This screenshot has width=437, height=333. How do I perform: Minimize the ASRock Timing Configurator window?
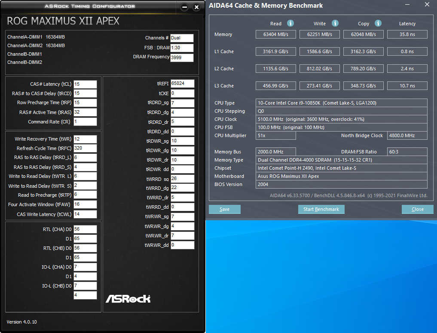pos(184,7)
